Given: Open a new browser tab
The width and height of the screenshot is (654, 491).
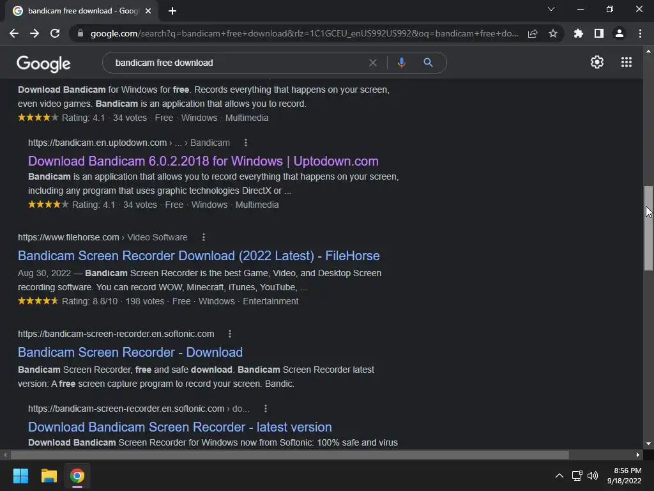Looking at the screenshot, I should point(172,11).
